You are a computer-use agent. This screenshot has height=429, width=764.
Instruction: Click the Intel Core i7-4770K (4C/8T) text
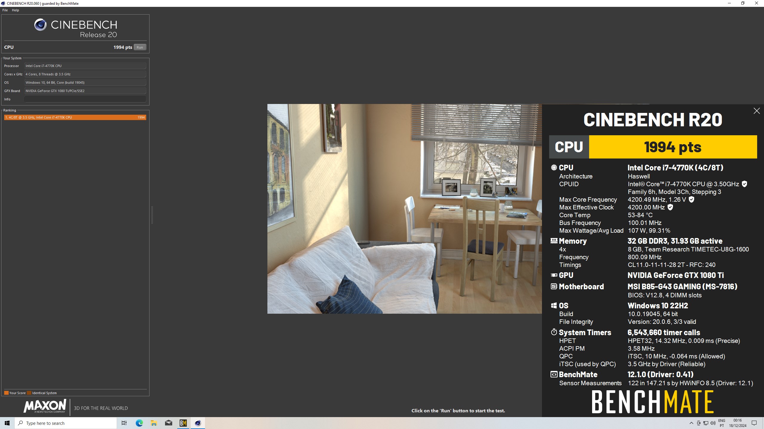pos(675,168)
